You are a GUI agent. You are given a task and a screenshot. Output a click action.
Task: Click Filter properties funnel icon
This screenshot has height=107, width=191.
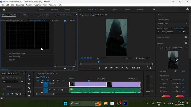click(x=65, y=69)
